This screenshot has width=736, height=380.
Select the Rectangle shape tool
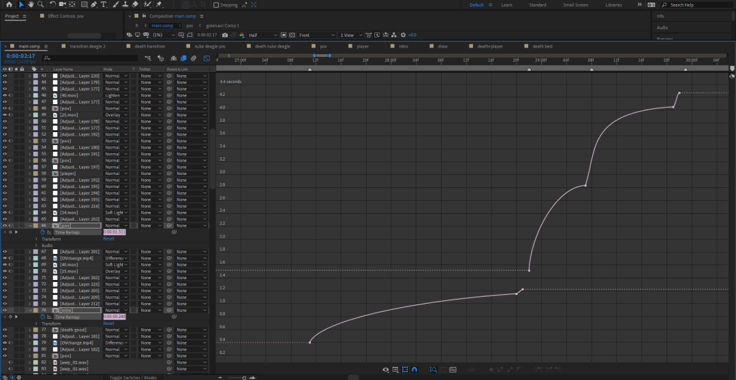pyautogui.click(x=84, y=5)
